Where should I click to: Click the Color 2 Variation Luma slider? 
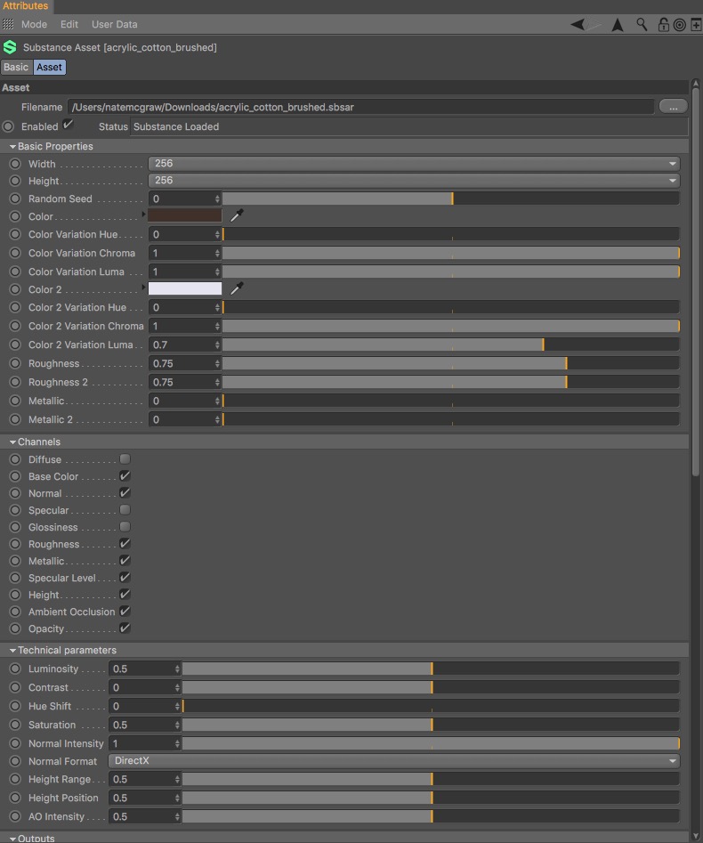point(451,344)
